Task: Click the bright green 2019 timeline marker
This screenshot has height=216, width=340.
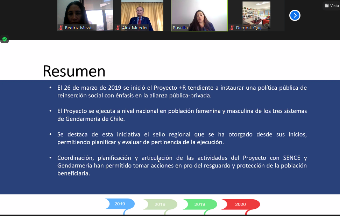Action: click(x=200, y=204)
